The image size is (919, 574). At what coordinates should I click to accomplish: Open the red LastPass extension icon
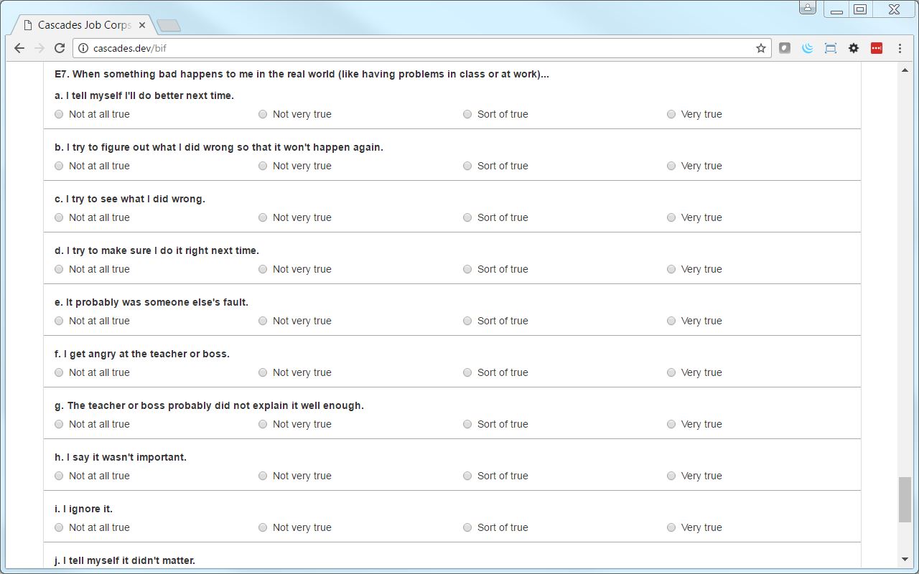pos(877,48)
